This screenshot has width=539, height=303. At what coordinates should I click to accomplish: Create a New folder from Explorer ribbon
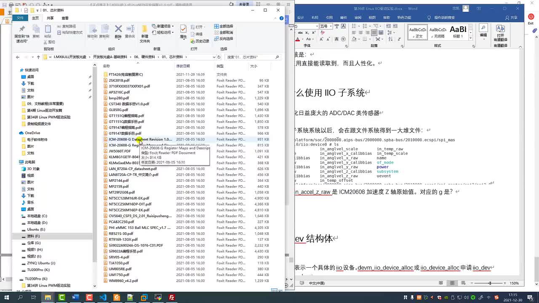coord(144,34)
